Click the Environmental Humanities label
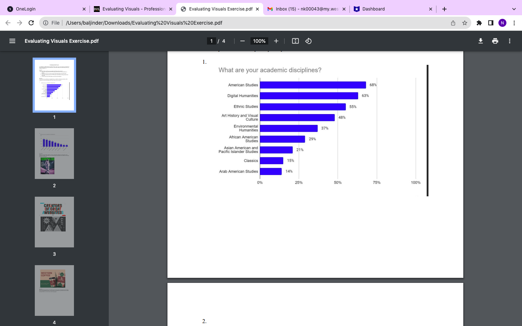522x326 pixels. (x=246, y=128)
